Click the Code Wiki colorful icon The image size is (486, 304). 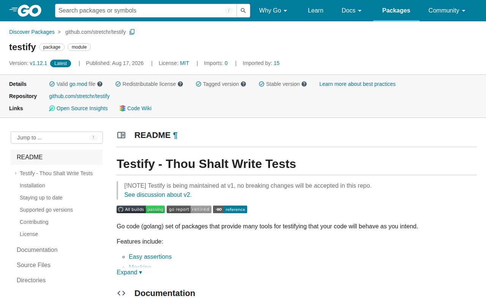coord(122,108)
